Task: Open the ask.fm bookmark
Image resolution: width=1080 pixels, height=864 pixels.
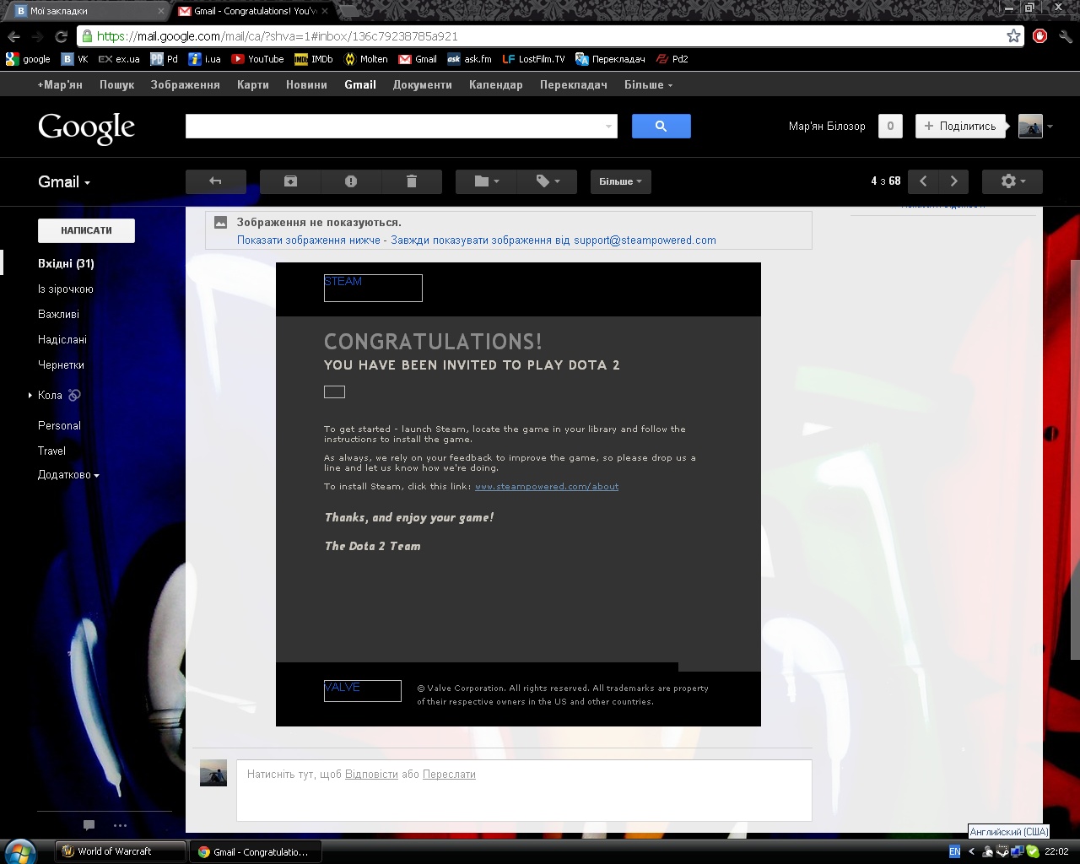Action: pos(469,59)
